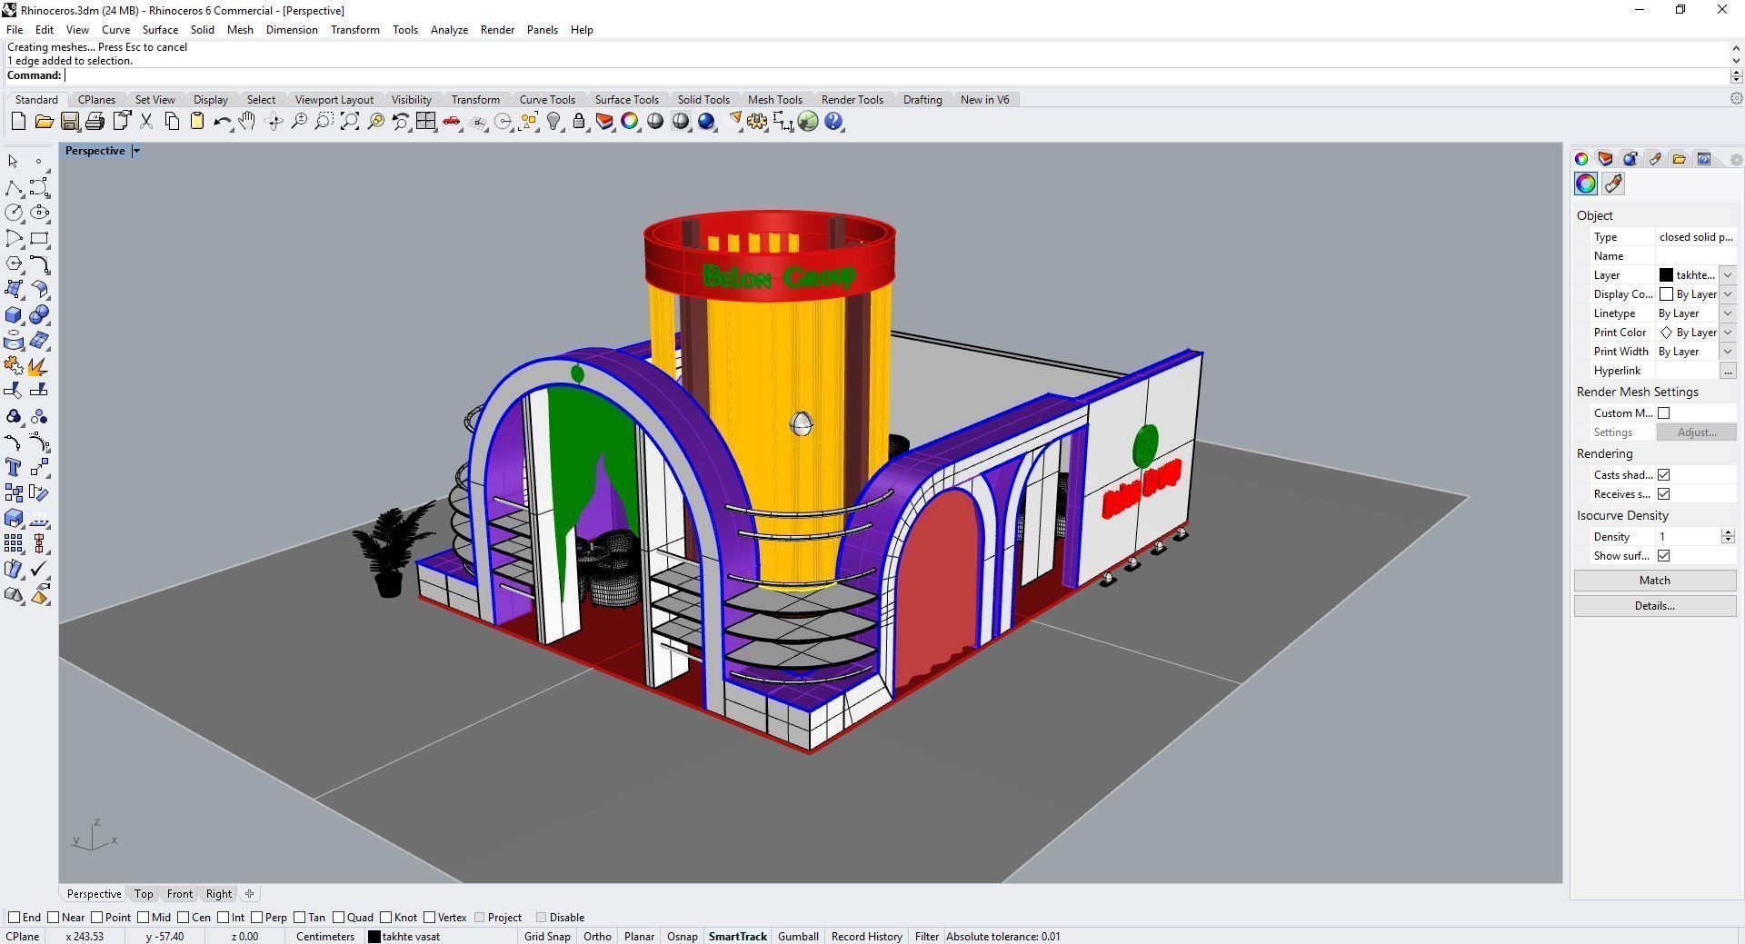Click the padlock Lock objects icon

tap(579, 121)
